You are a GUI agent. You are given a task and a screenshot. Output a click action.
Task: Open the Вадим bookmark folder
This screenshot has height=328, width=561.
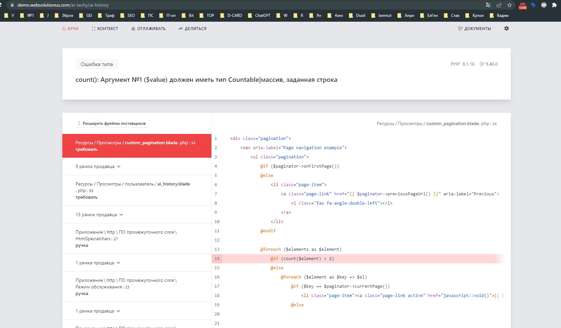coord(499,16)
